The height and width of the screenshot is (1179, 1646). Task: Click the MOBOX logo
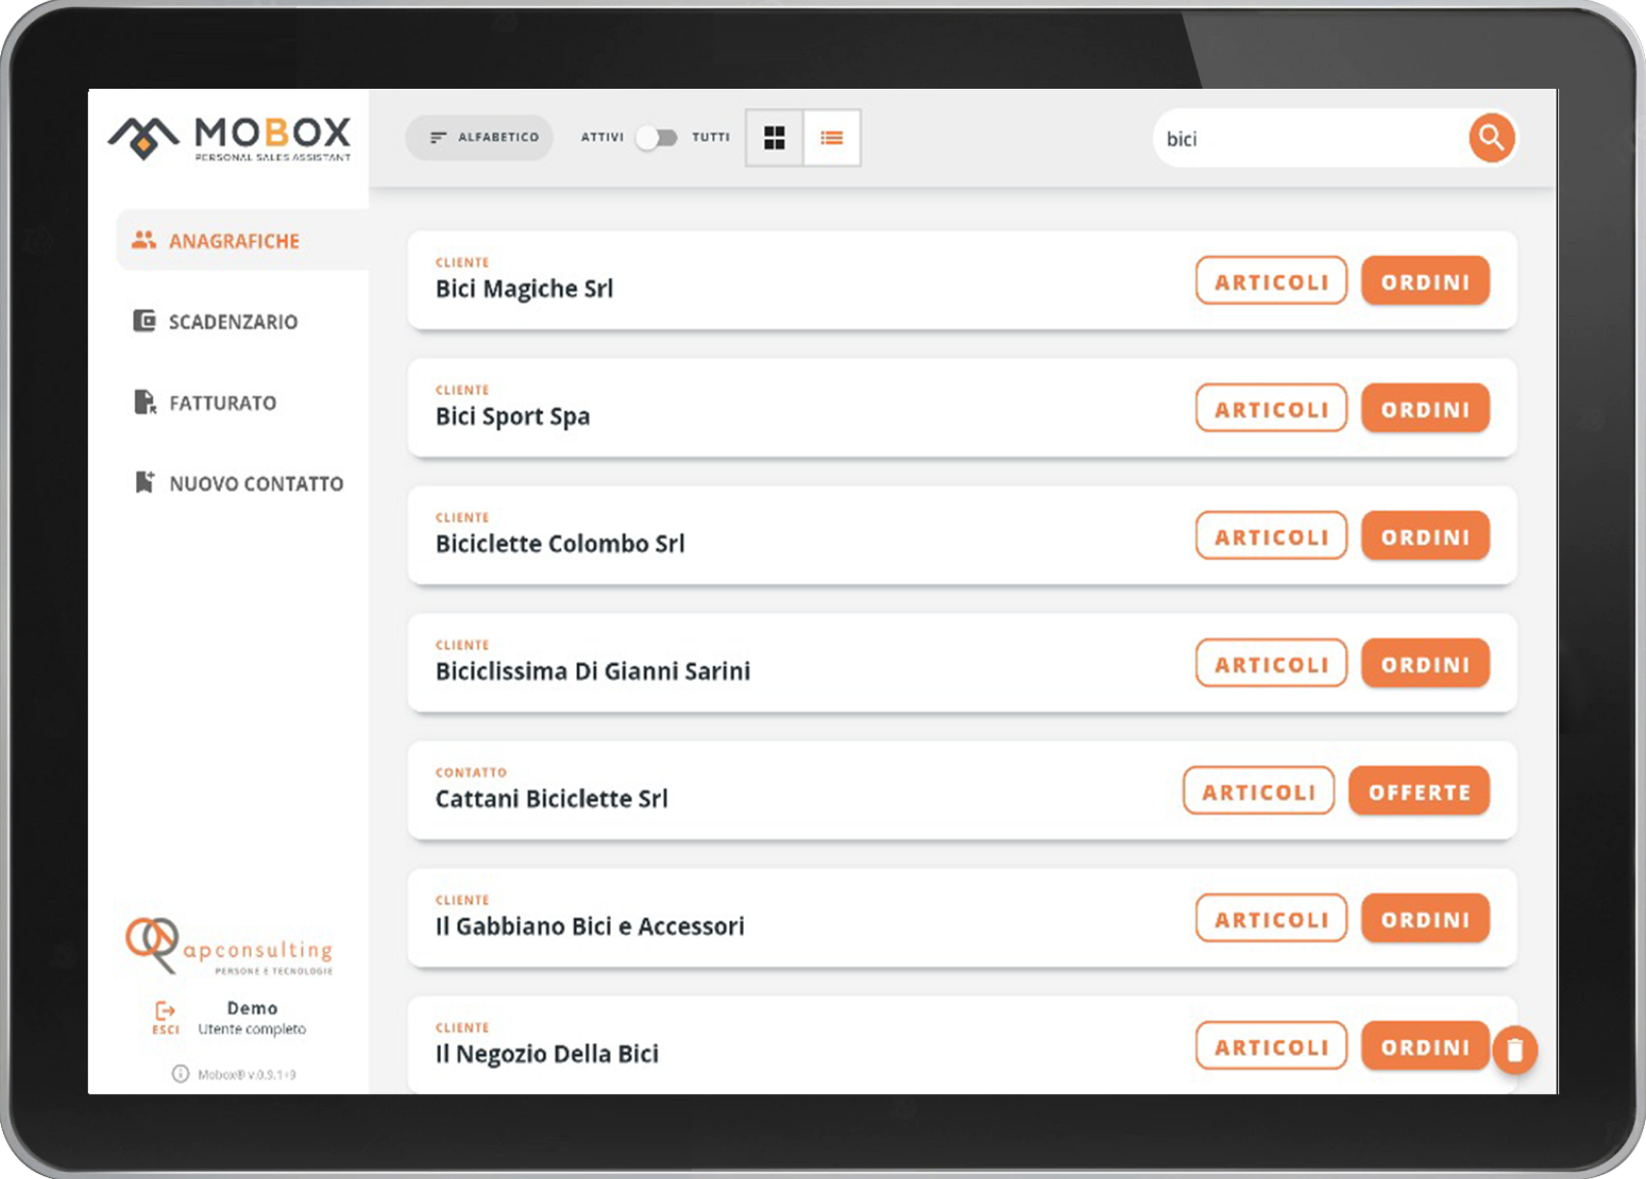(230, 138)
